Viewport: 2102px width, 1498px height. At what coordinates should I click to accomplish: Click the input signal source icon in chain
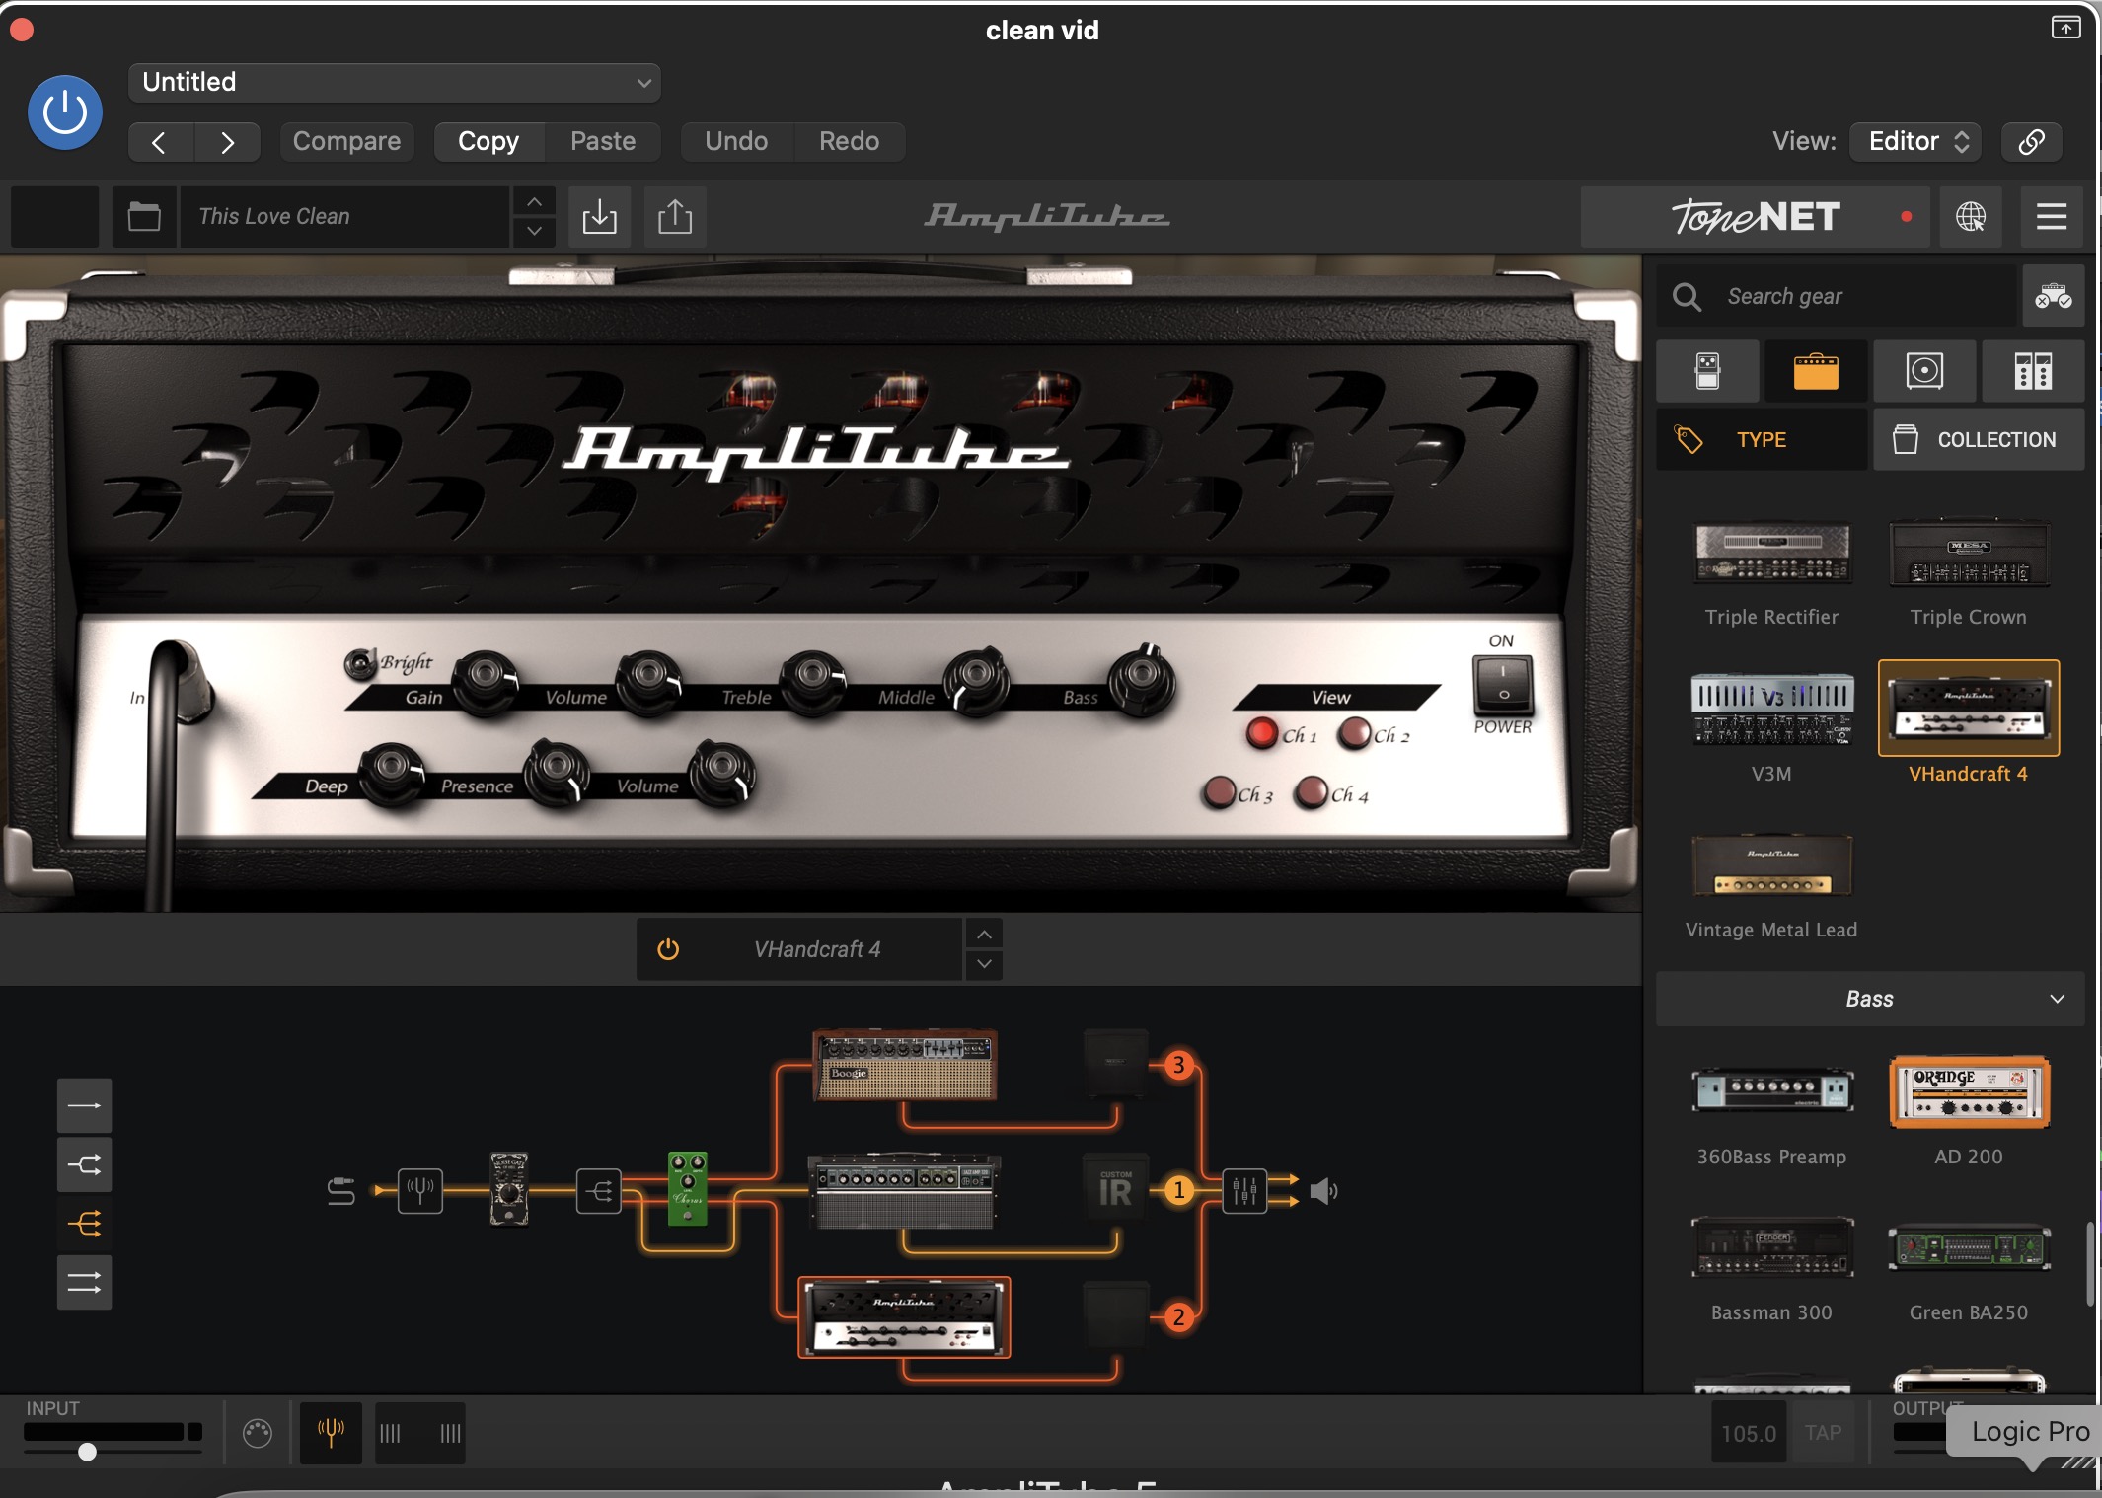coord(340,1191)
